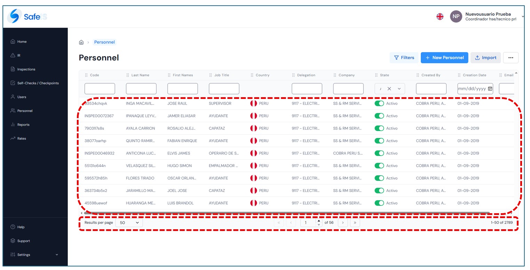
Task: Disable Activo toggle for AYALA CARRION
Action: tap(379, 128)
